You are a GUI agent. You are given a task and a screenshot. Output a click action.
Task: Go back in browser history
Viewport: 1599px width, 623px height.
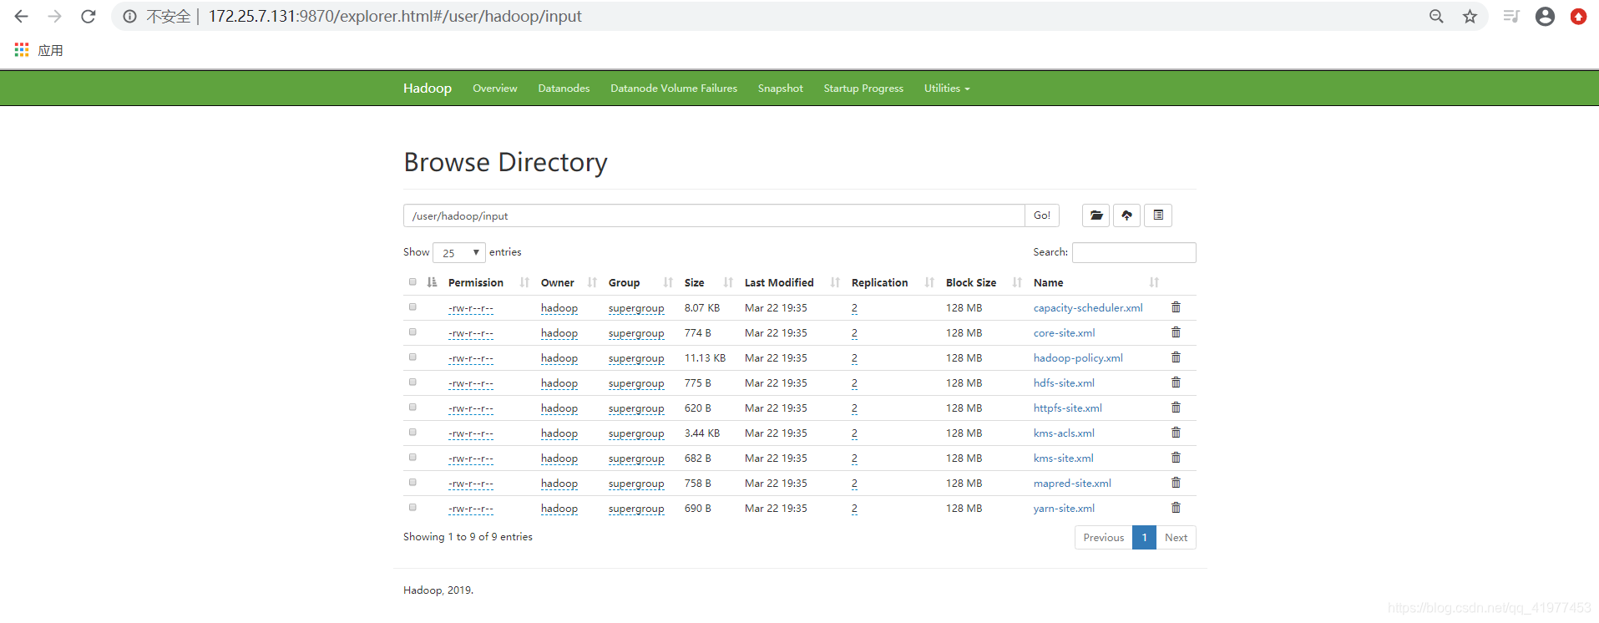pos(22,17)
